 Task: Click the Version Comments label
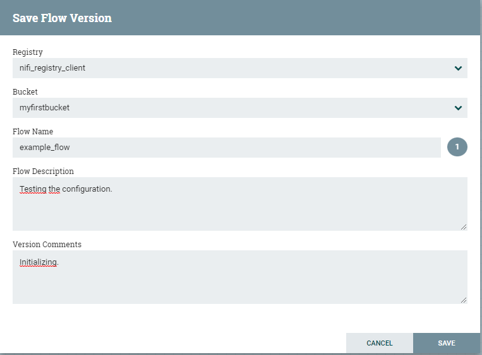(x=47, y=244)
